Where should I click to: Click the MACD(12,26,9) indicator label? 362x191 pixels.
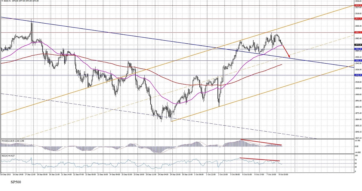pos(7,140)
